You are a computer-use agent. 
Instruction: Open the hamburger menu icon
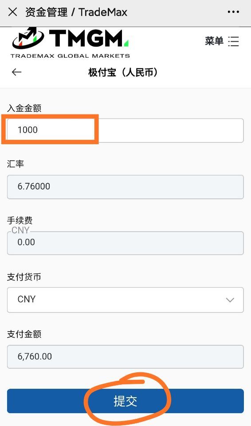(233, 42)
